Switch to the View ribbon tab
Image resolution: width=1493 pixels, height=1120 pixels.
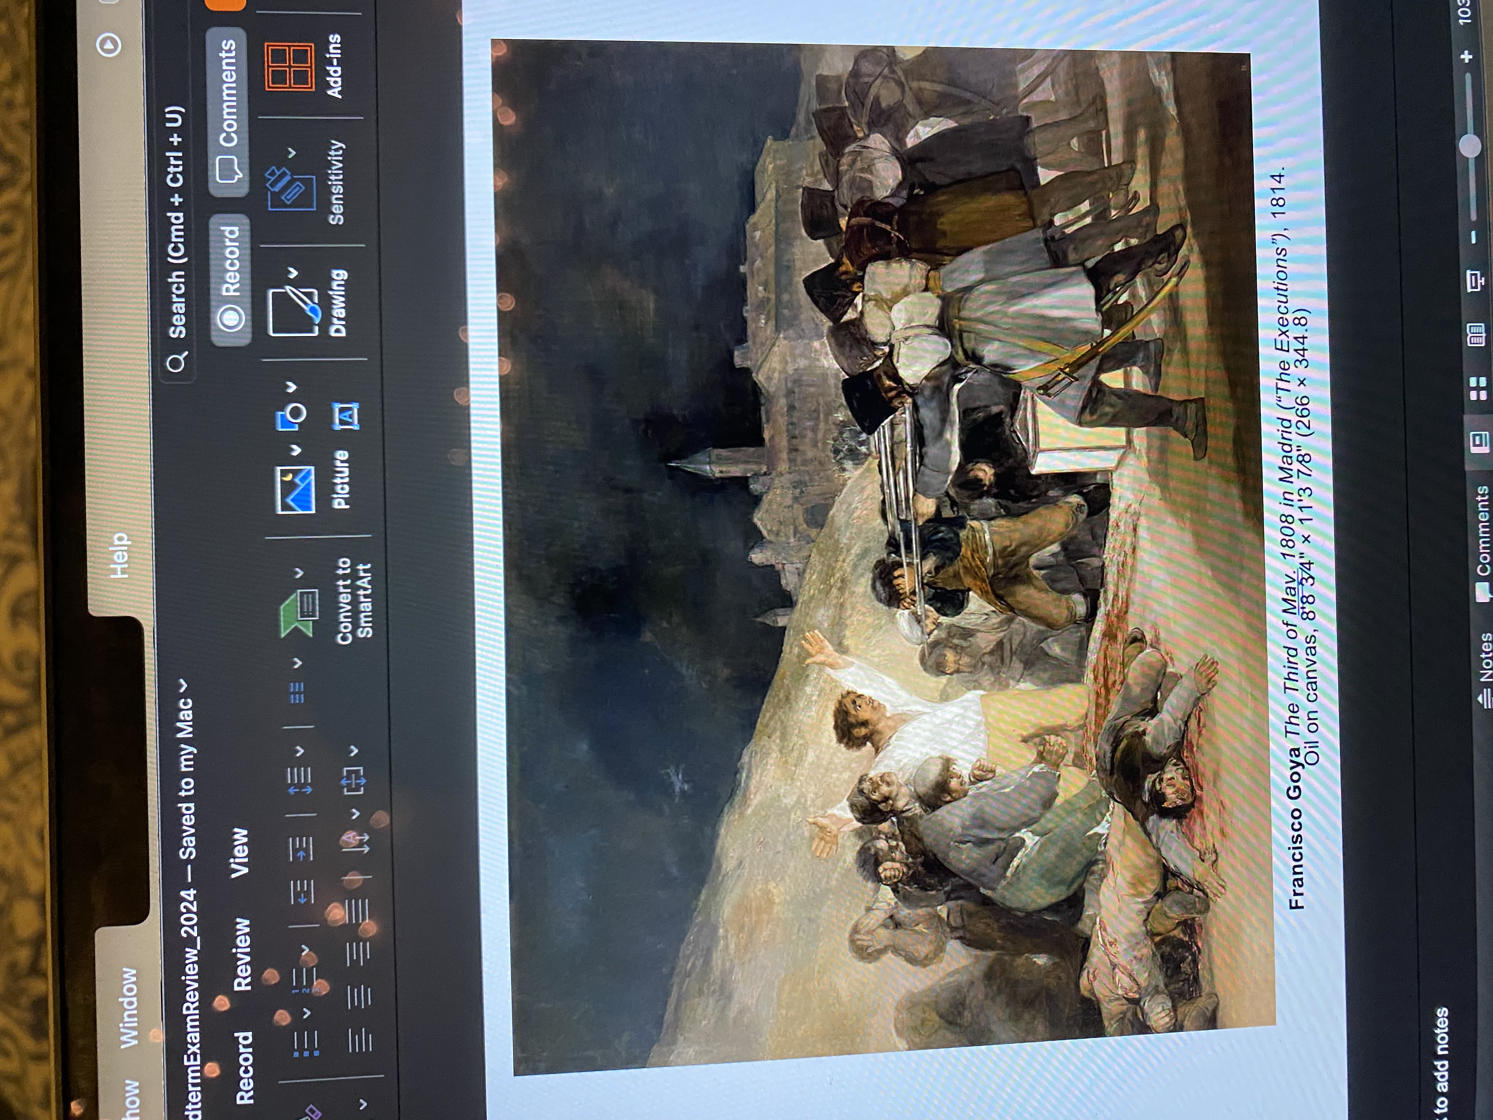pyautogui.click(x=239, y=853)
